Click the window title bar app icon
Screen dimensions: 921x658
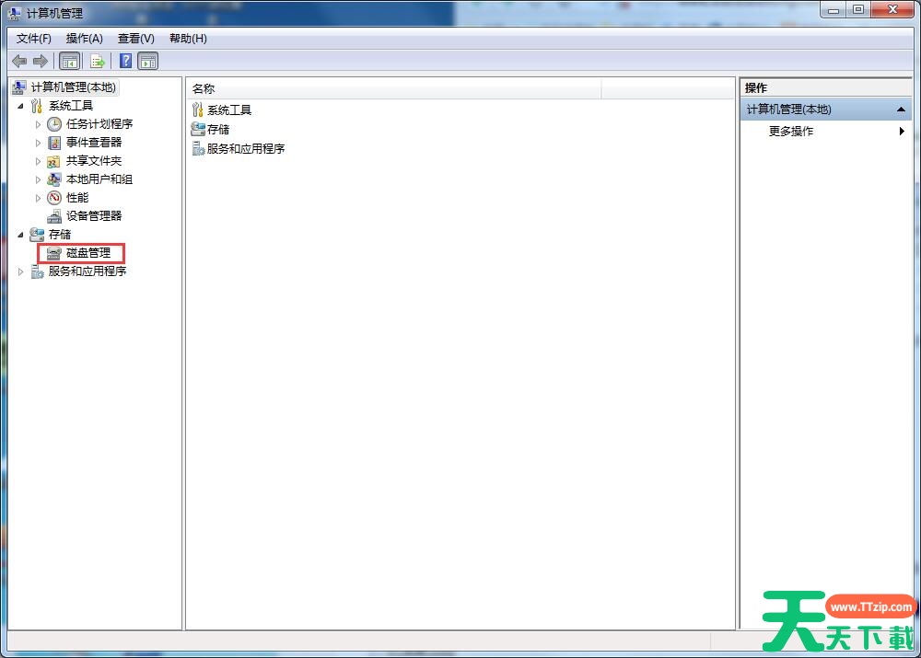pos(15,13)
